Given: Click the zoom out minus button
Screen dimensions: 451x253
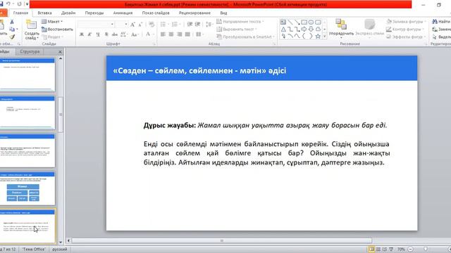Looking at the screenshot, I should (x=411, y=249).
